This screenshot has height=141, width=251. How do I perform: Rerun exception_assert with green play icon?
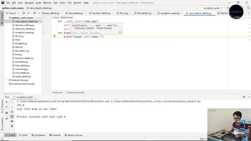[x=7, y=102]
